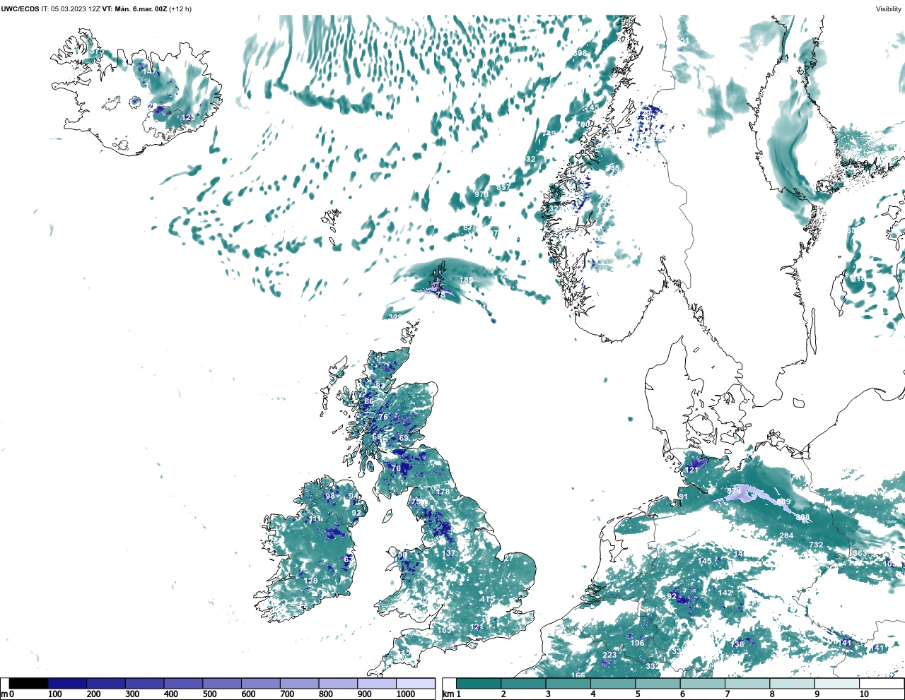Click the '284' value in northeast Germany
Screen dimensions: 905x700
(787, 535)
